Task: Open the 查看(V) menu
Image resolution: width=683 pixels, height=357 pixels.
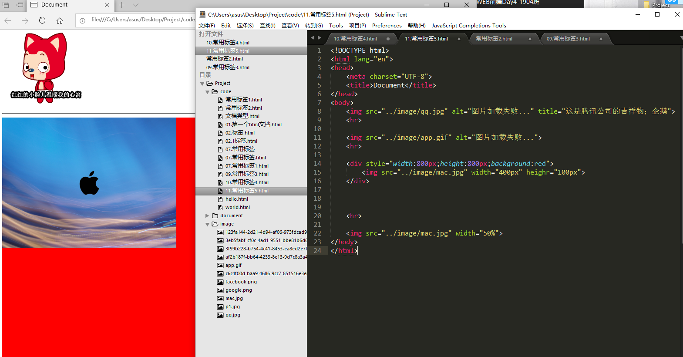Action: coord(290,26)
